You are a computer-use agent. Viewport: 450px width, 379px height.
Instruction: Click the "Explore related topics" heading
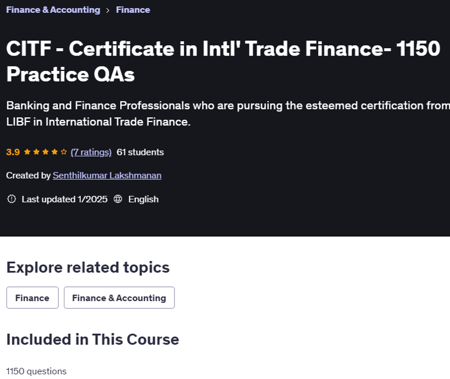point(88,268)
